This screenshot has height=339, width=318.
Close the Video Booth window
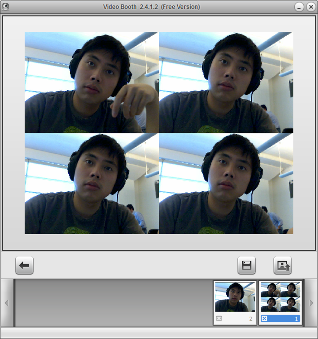coord(311,7)
